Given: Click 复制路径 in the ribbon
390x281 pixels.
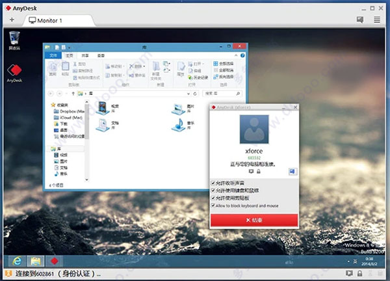Looking at the screenshot, I should click(x=83, y=71).
